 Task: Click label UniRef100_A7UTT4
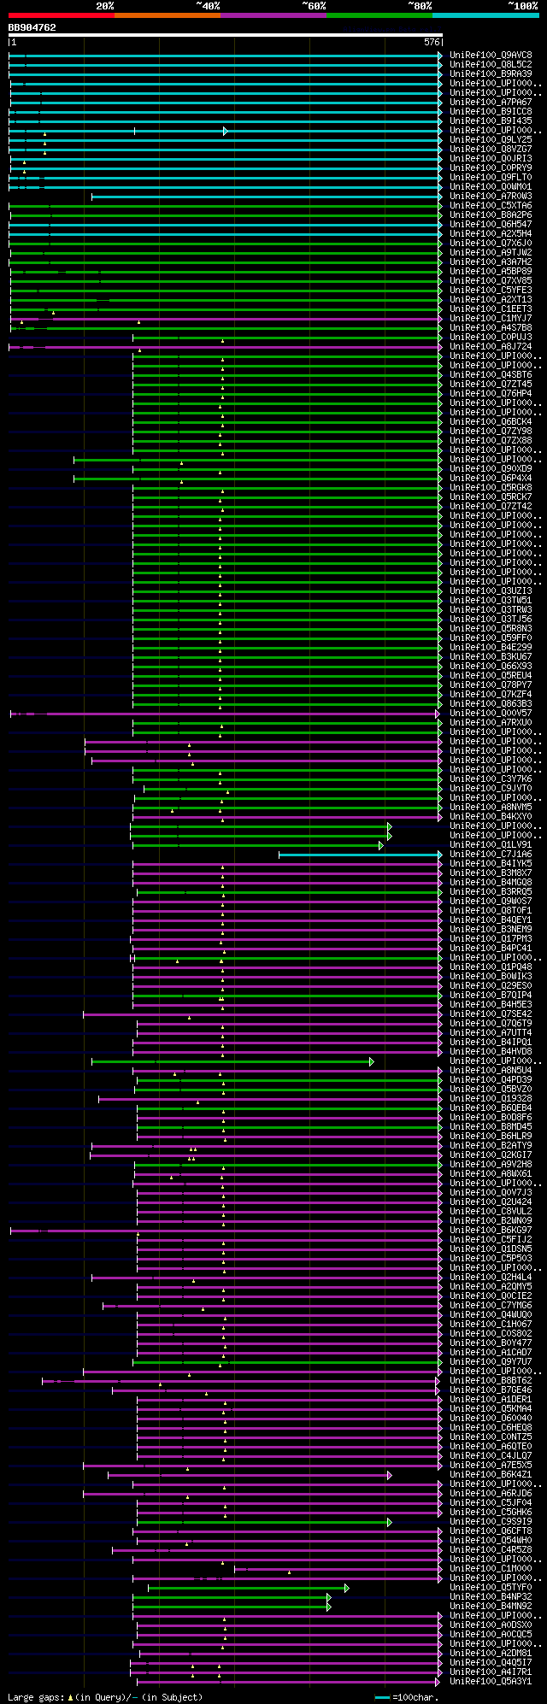click(491, 1032)
